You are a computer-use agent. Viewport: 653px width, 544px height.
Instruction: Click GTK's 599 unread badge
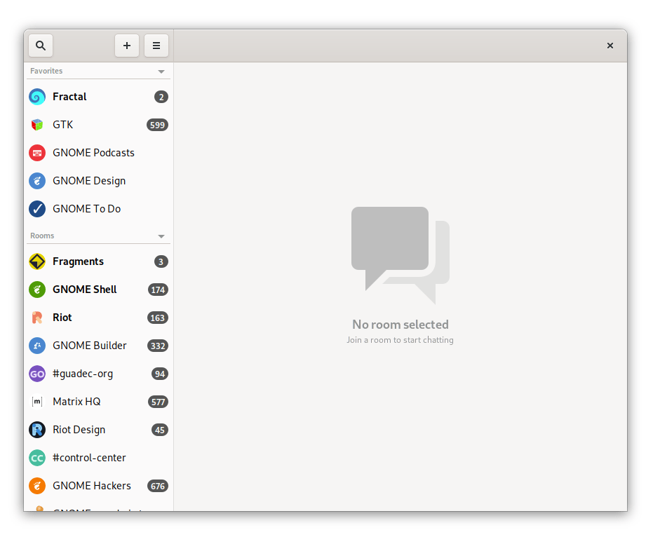[x=158, y=125]
